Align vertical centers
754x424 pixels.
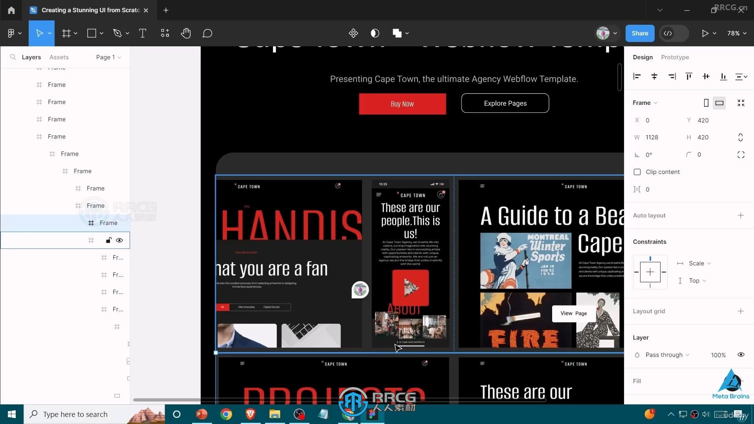tap(706, 77)
